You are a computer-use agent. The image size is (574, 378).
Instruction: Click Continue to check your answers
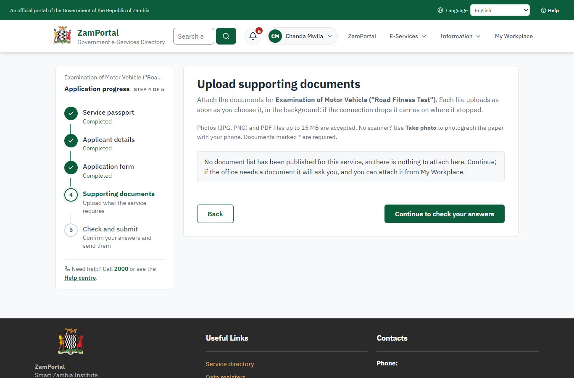(x=445, y=214)
